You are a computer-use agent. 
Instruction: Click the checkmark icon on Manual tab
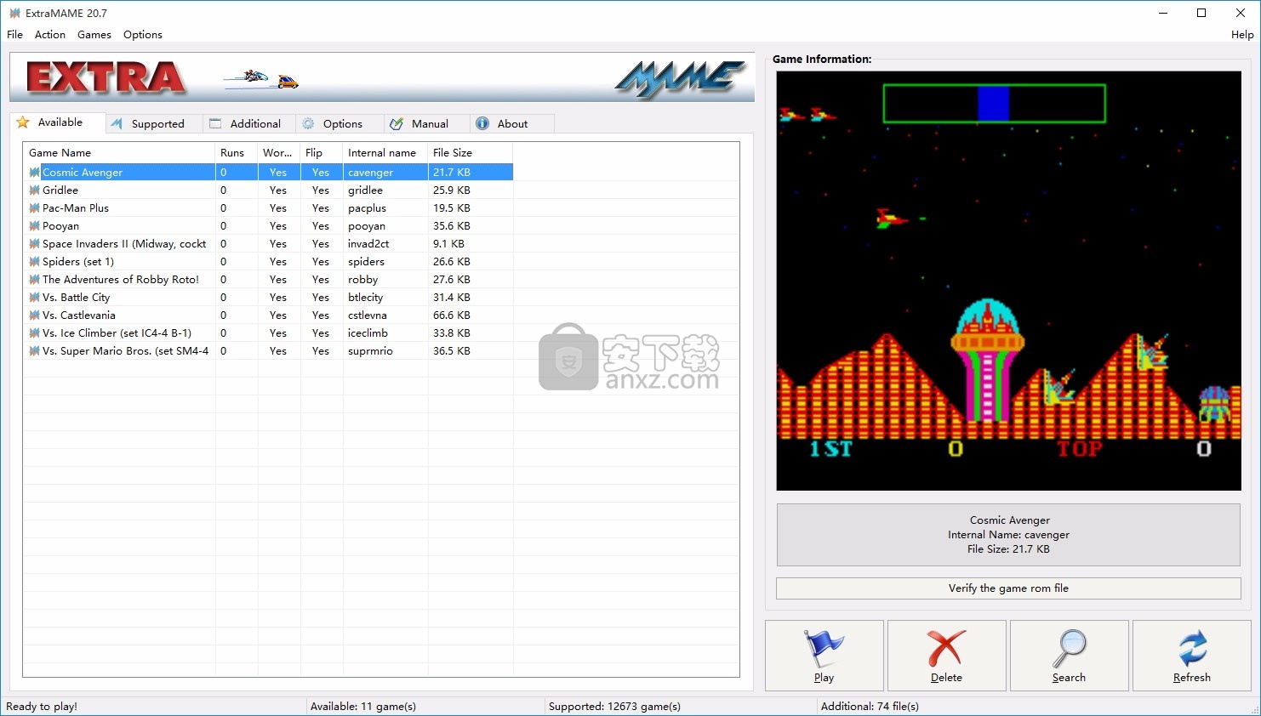[x=397, y=123]
